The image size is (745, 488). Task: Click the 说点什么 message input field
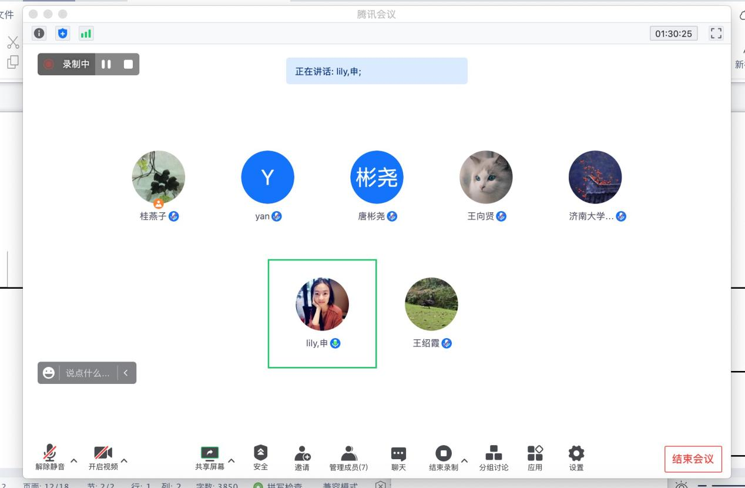pyautogui.click(x=88, y=373)
